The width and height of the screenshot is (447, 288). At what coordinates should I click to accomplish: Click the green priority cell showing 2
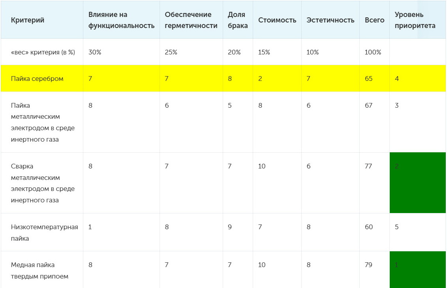tap(418, 183)
